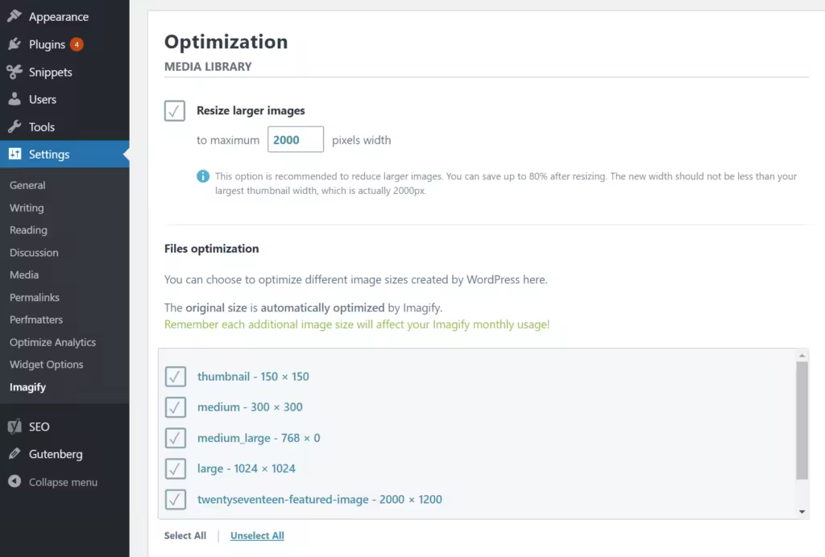Click the Tools wrench icon
Screen dimensions: 825x557
(x=15, y=126)
